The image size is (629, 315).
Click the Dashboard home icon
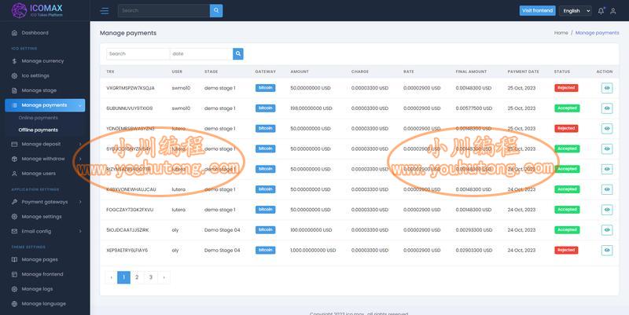(x=14, y=33)
